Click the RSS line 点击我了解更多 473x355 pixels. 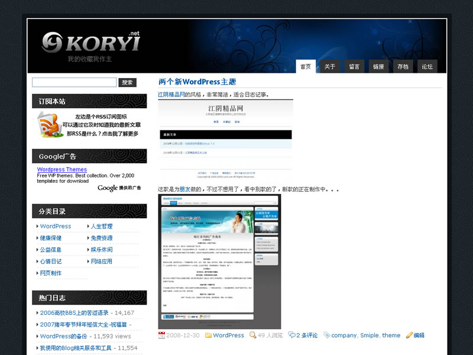coord(120,134)
